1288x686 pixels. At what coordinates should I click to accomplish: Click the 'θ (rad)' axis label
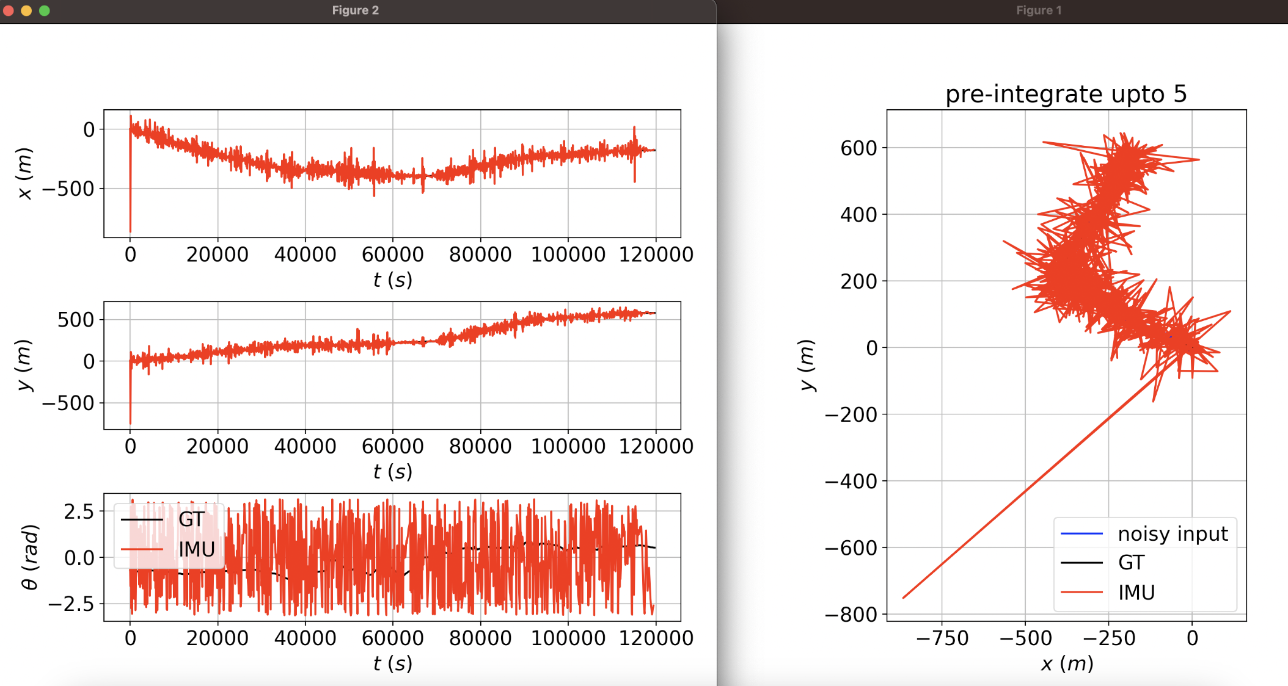tap(29, 557)
